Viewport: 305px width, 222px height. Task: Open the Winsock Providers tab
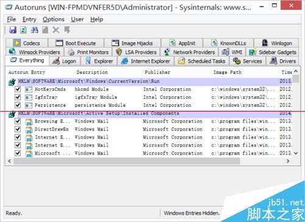click(35, 52)
